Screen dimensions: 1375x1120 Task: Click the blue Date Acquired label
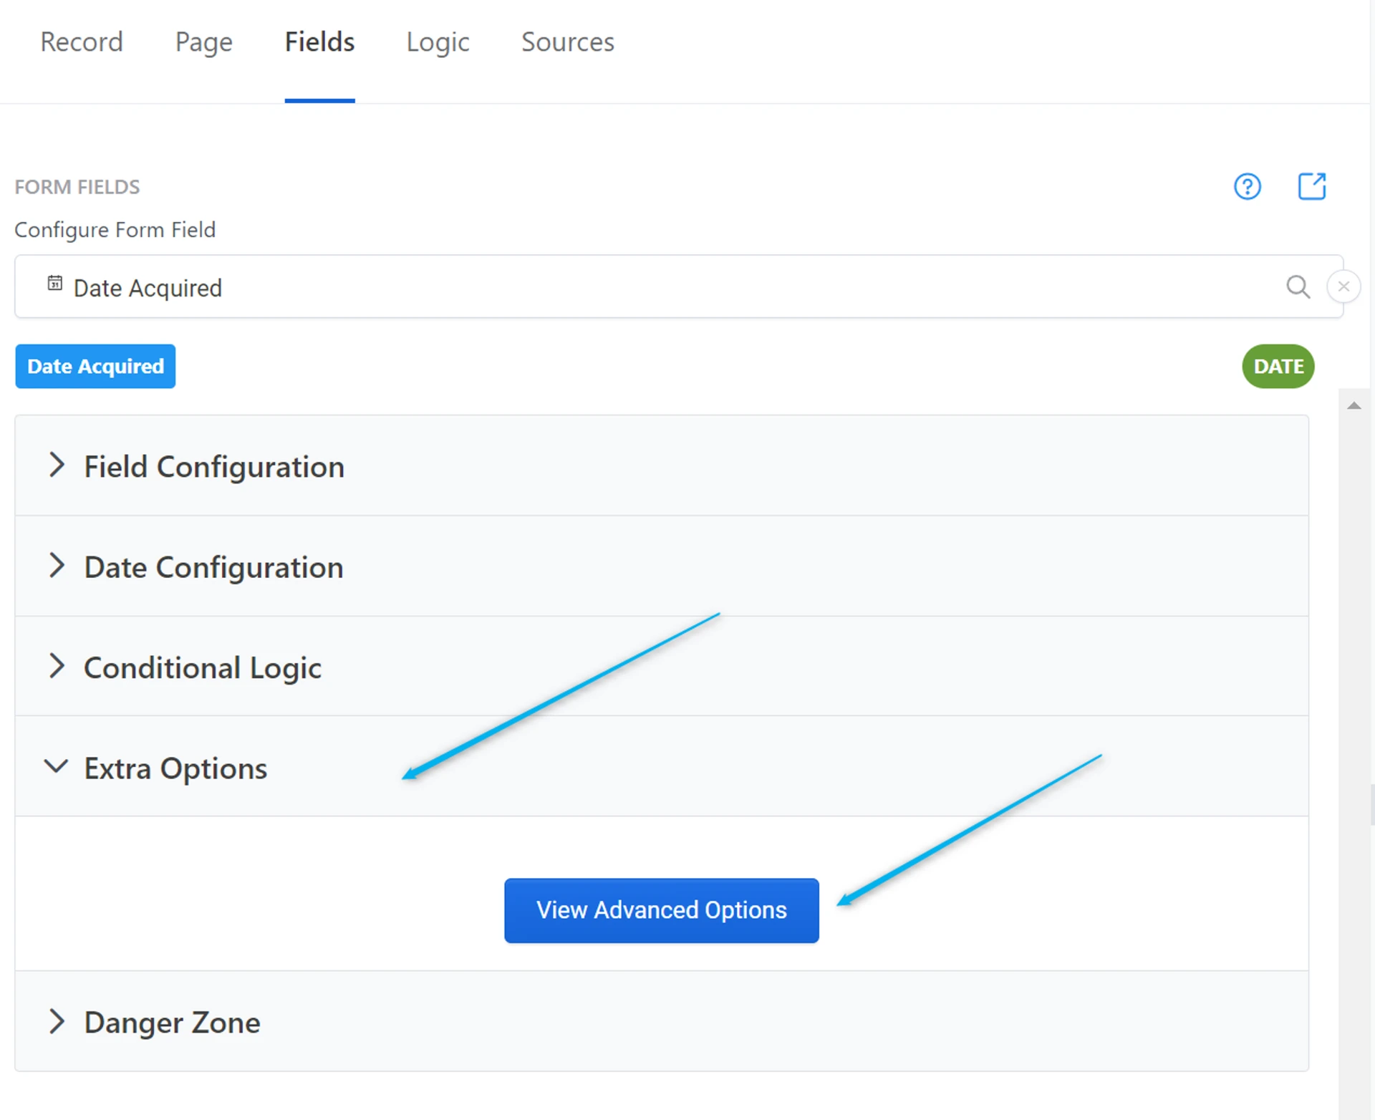pyautogui.click(x=95, y=367)
